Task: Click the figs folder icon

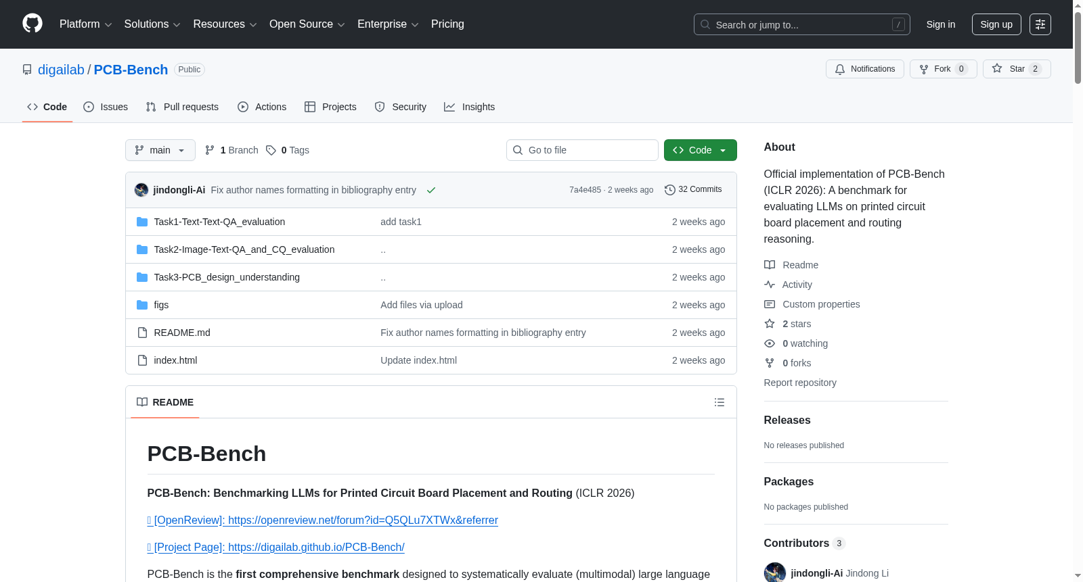Action: pyautogui.click(x=142, y=305)
